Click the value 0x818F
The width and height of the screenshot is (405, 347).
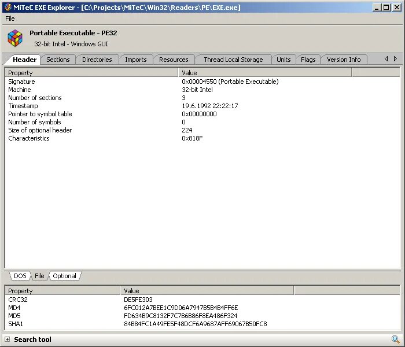click(192, 138)
